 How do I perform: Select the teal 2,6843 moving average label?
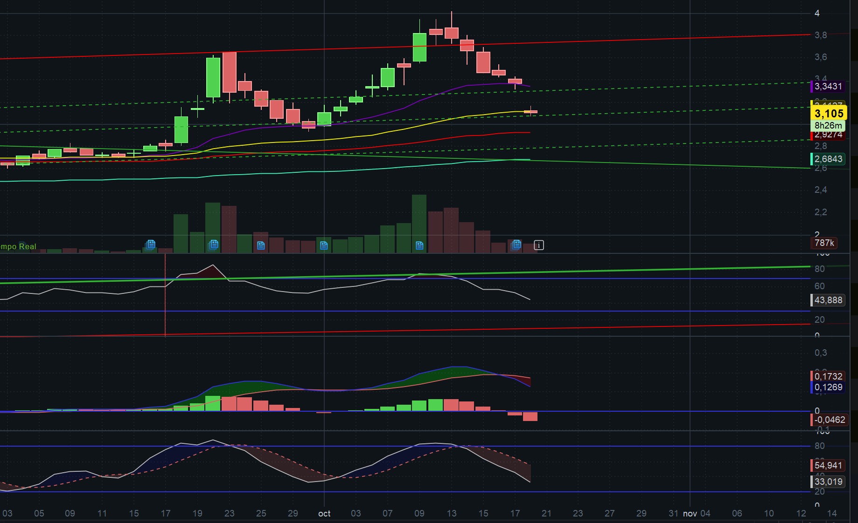828,159
